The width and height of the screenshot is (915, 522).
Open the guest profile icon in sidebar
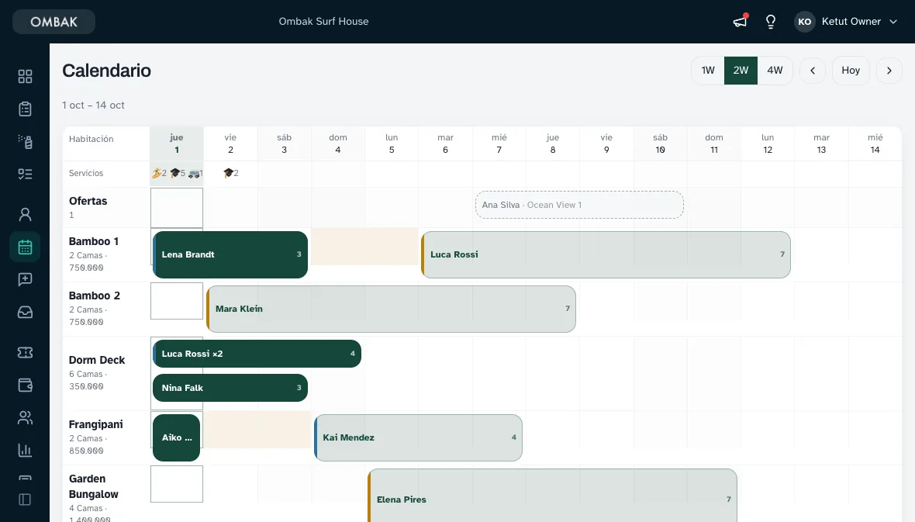click(x=25, y=214)
